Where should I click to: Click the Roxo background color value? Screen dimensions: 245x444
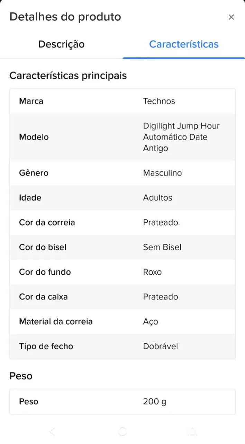click(x=152, y=272)
